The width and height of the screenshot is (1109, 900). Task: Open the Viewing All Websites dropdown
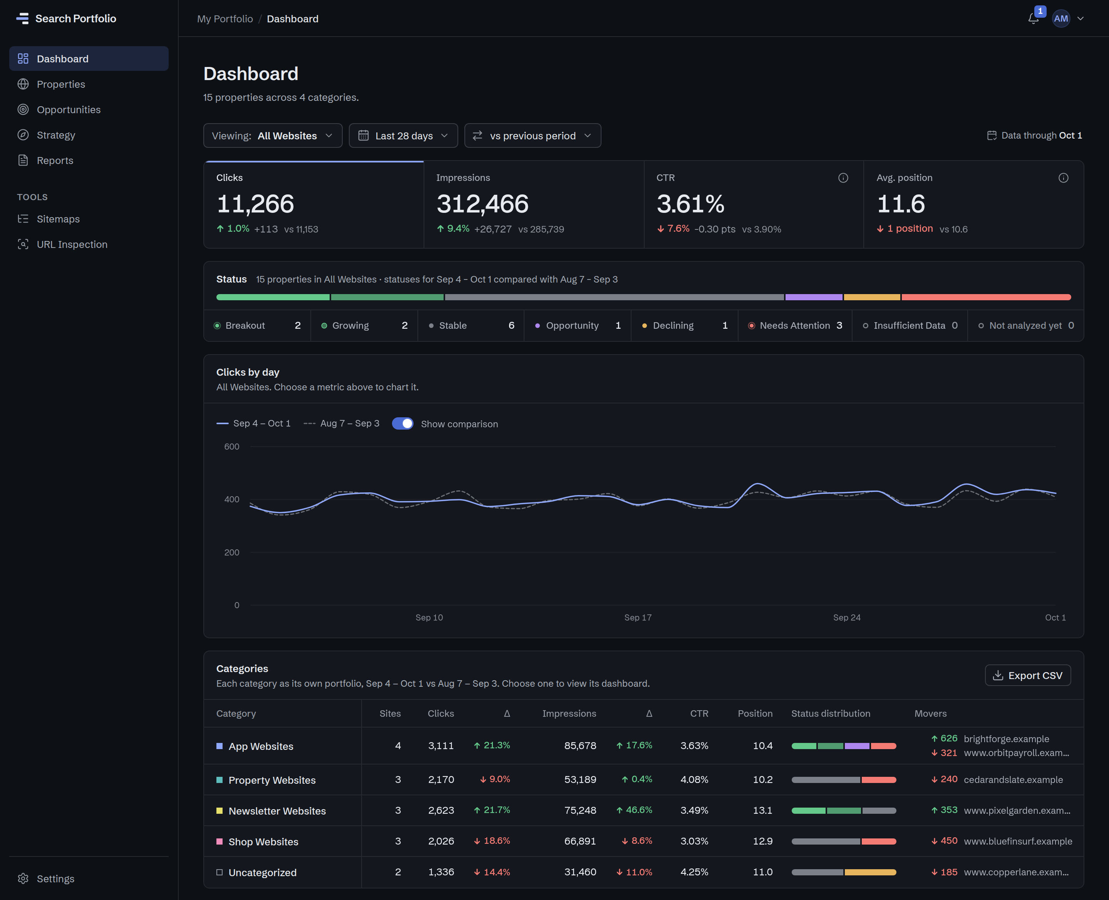pos(273,136)
